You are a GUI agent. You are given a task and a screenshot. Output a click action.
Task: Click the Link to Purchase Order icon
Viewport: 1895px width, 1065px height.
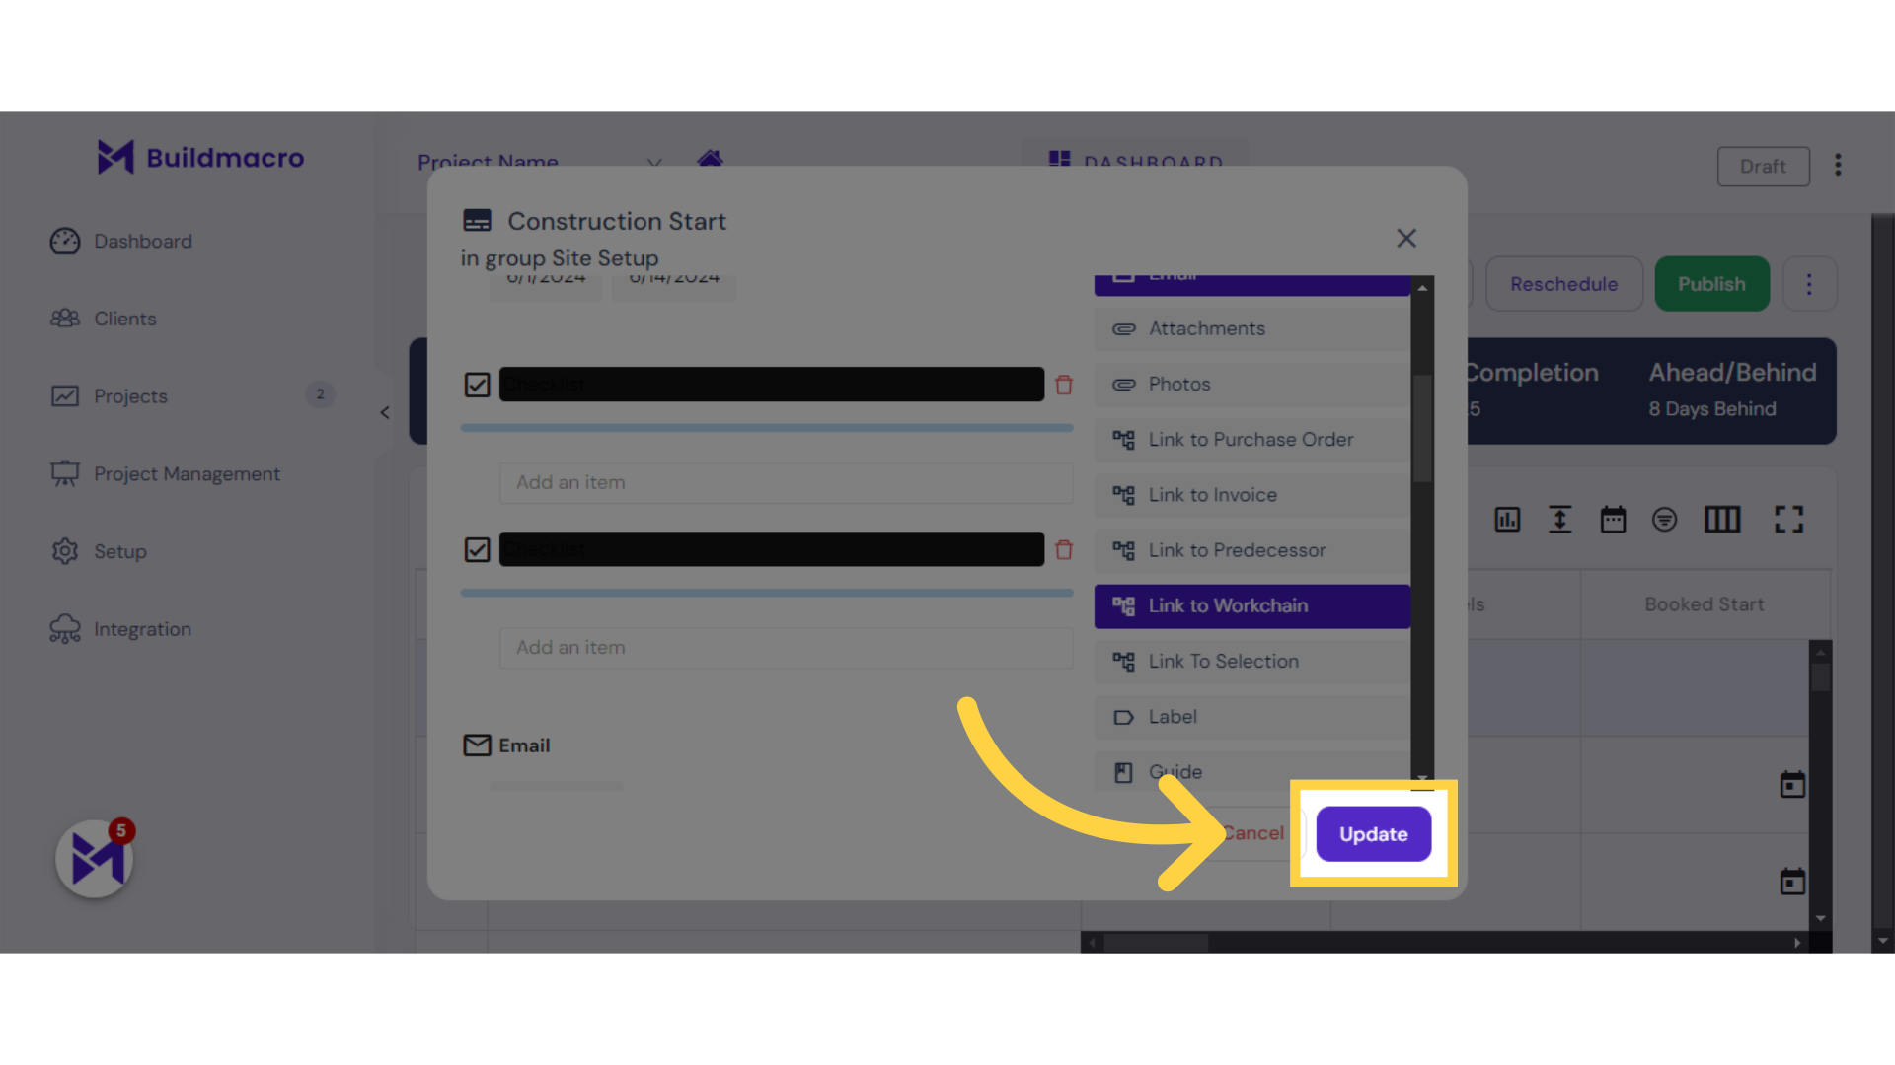coord(1122,438)
